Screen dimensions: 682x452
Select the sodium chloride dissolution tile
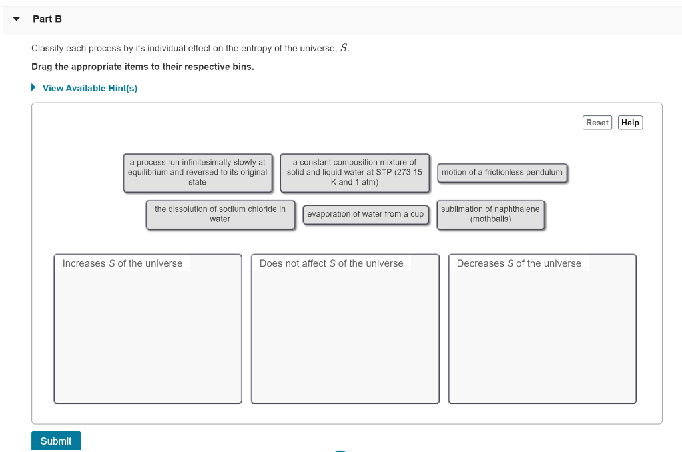point(220,214)
